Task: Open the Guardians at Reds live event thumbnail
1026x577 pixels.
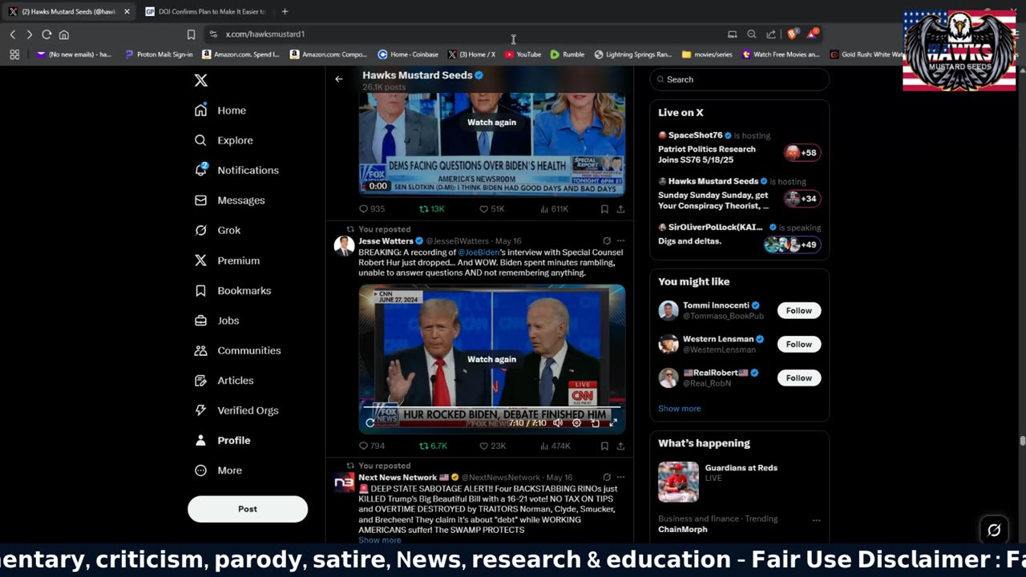Action: pyautogui.click(x=678, y=482)
